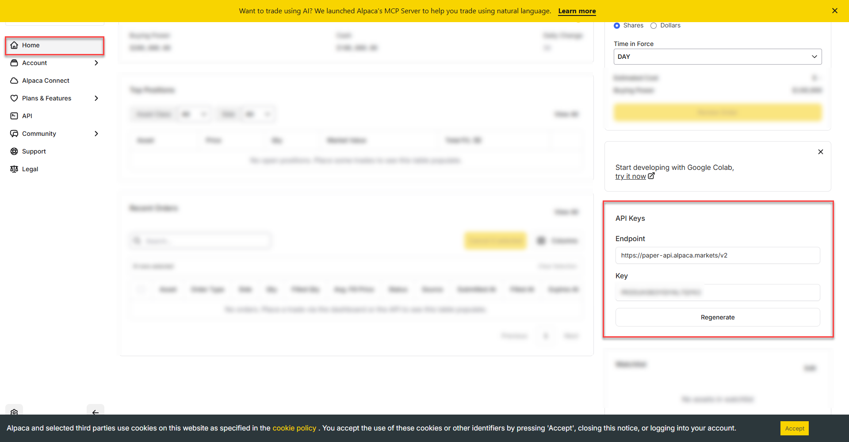Click the Endpoint URL field
The image size is (849, 442).
click(717, 255)
